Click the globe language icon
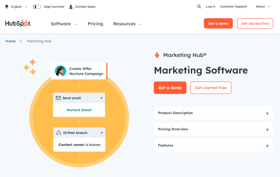 click(7, 7)
